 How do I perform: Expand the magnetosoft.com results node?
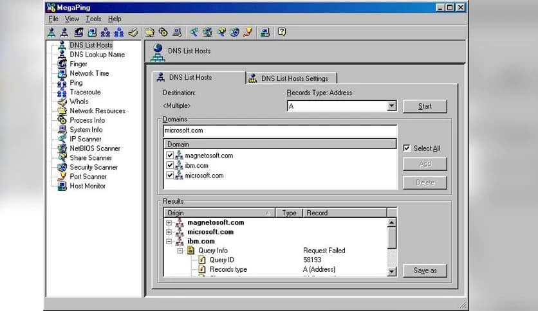coord(169,223)
